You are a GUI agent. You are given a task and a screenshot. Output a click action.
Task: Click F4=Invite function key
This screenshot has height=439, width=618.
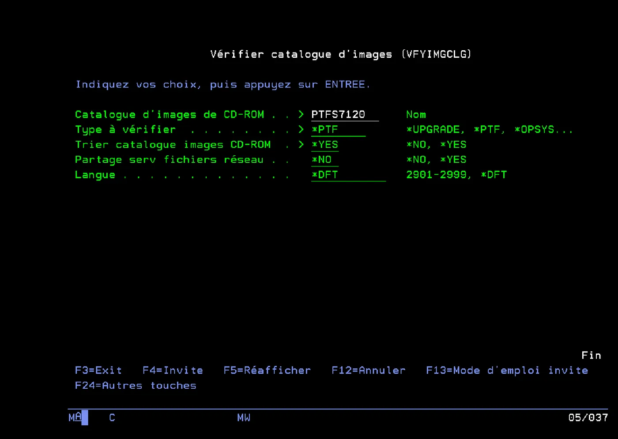tap(173, 371)
